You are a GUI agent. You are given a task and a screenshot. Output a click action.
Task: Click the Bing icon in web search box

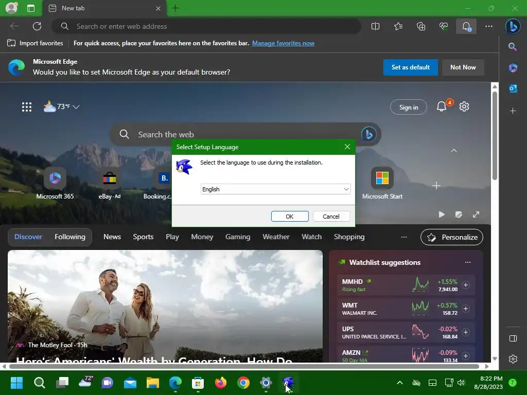(368, 134)
